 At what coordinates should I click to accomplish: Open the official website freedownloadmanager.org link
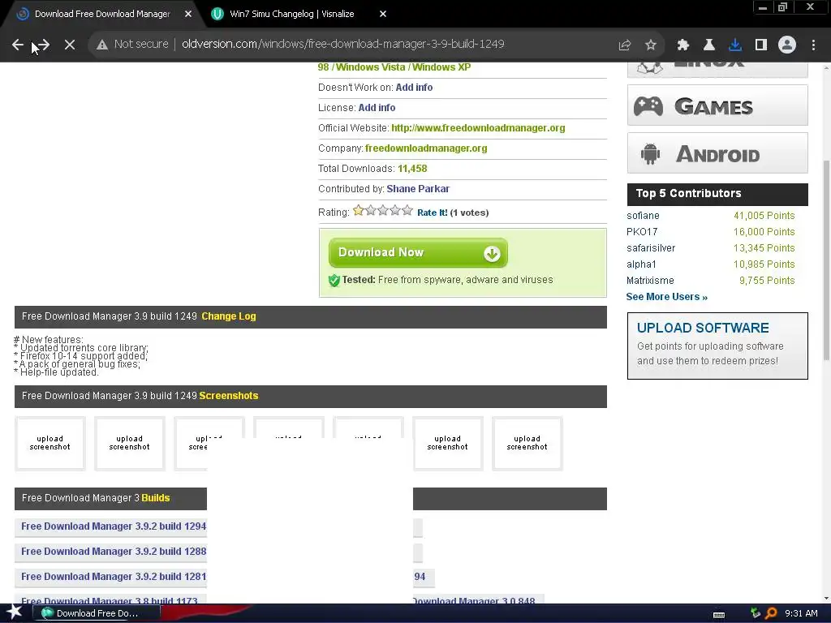point(478,127)
